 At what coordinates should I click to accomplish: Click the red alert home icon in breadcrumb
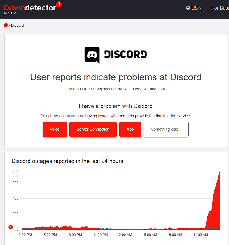click(x=6, y=25)
